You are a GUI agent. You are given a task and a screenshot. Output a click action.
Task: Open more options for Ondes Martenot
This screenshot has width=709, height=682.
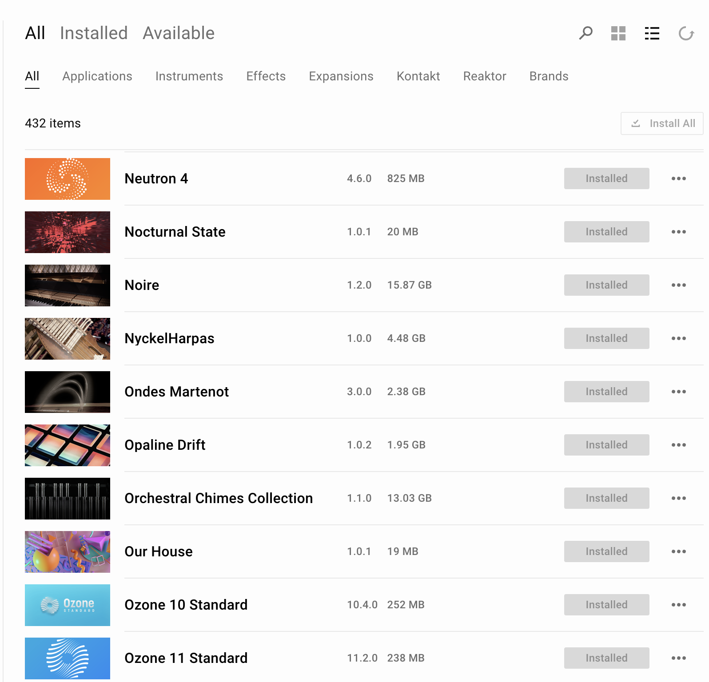679,392
